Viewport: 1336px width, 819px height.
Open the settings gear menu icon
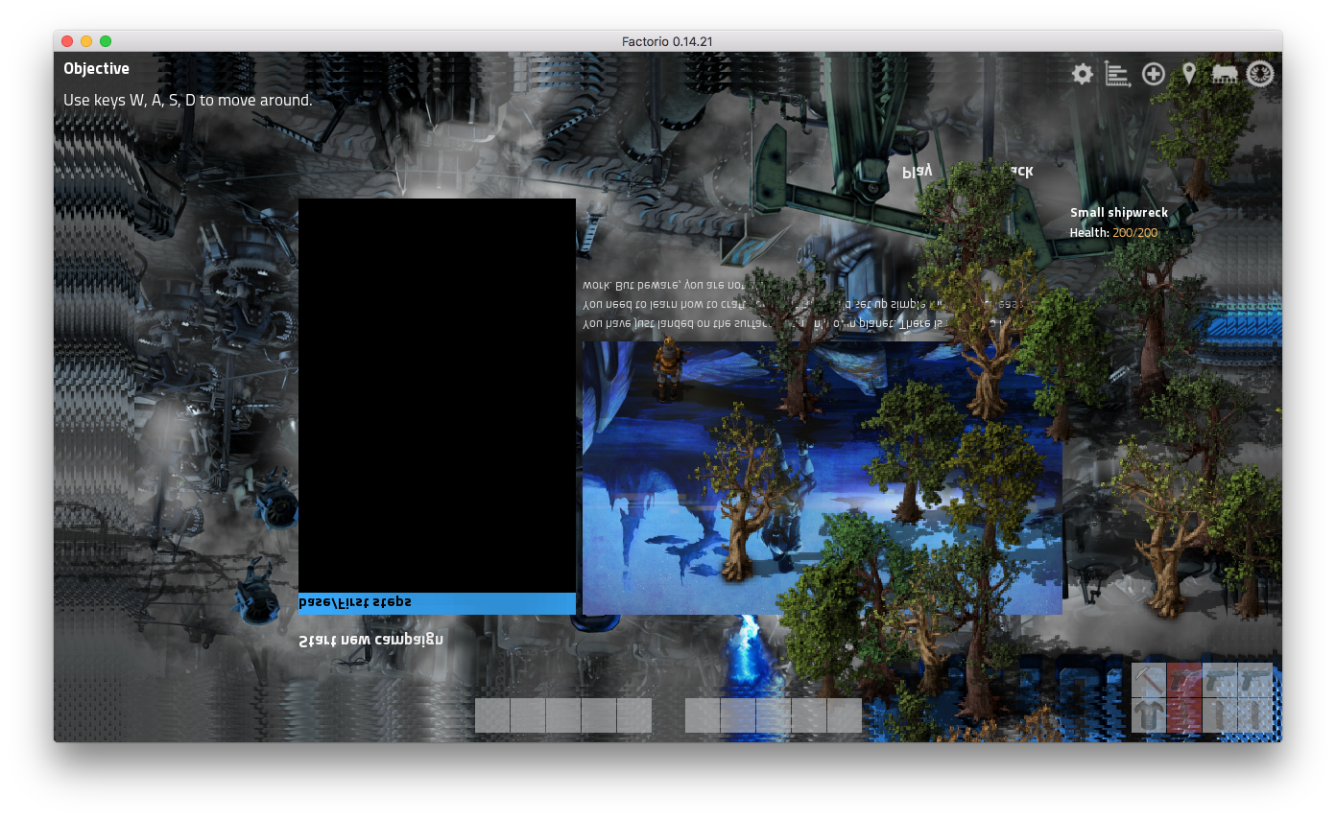click(x=1083, y=74)
